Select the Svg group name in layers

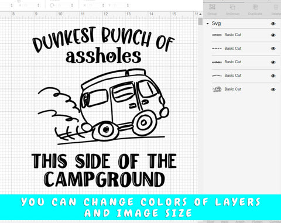[x=216, y=23]
